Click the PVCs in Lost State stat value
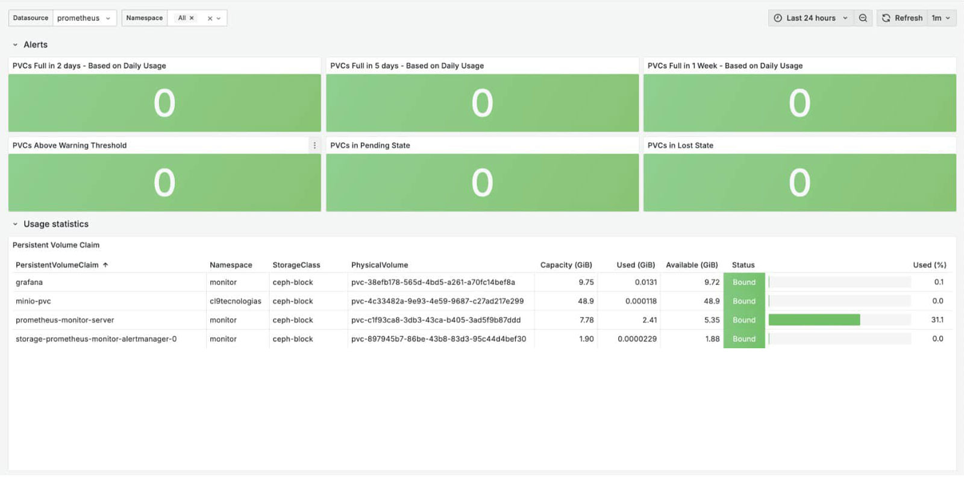Image resolution: width=964 pixels, height=503 pixels. coord(799,183)
